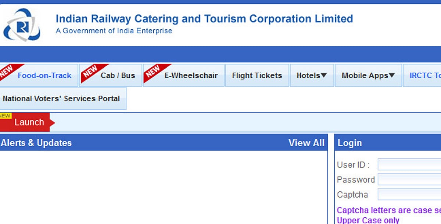Click the Alerts & Updates header
441x224 pixels.
(36, 143)
